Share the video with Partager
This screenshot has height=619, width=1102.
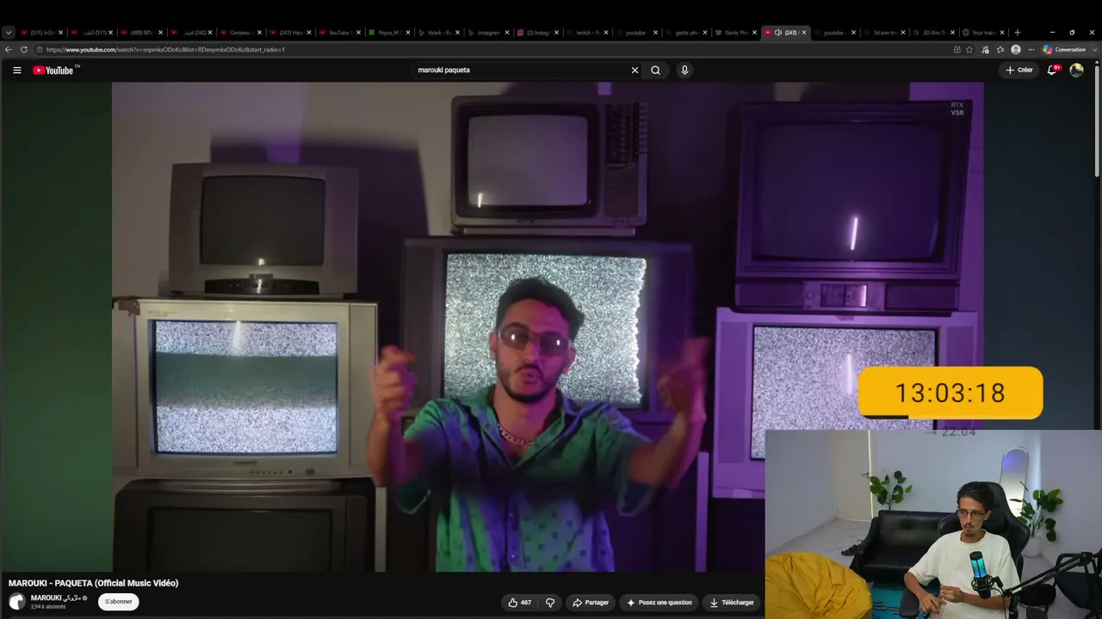pyautogui.click(x=591, y=603)
